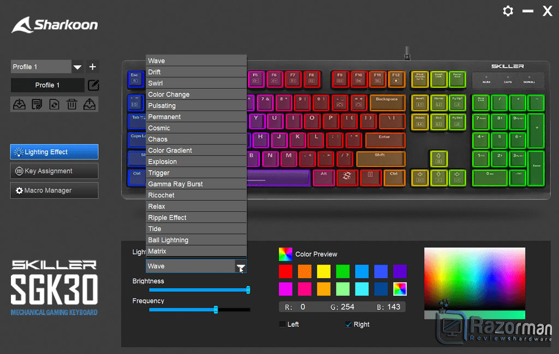The image size is (559, 354).
Task: Click the first import-tray profile icon
Action: point(19,104)
